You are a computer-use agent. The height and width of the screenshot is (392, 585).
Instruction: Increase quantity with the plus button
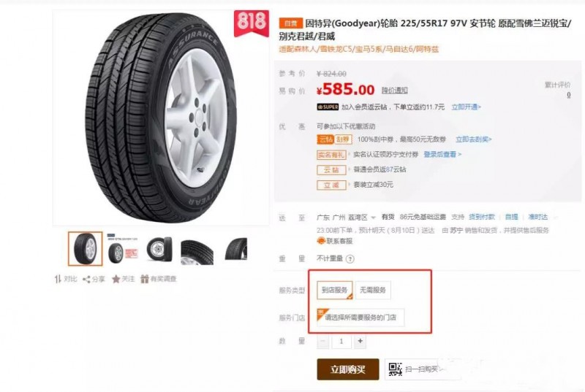click(x=360, y=341)
